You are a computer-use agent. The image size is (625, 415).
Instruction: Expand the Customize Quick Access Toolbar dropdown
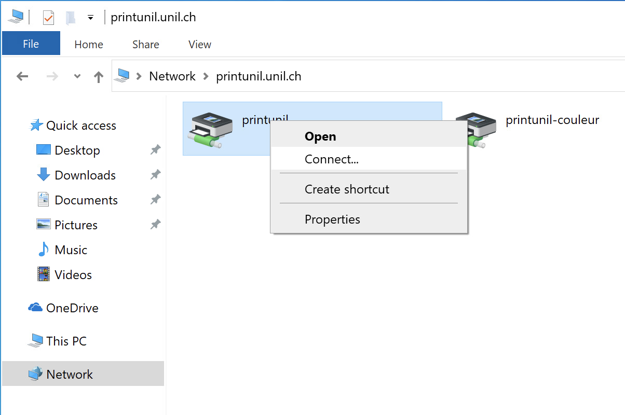(90, 18)
